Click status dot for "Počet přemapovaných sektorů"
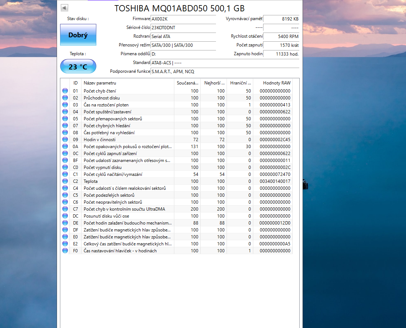This screenshot has height=328, width=406. click(x=65, y=118)
